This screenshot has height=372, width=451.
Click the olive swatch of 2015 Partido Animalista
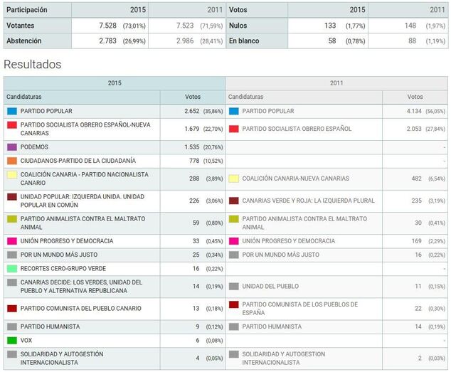click(12, 219)
